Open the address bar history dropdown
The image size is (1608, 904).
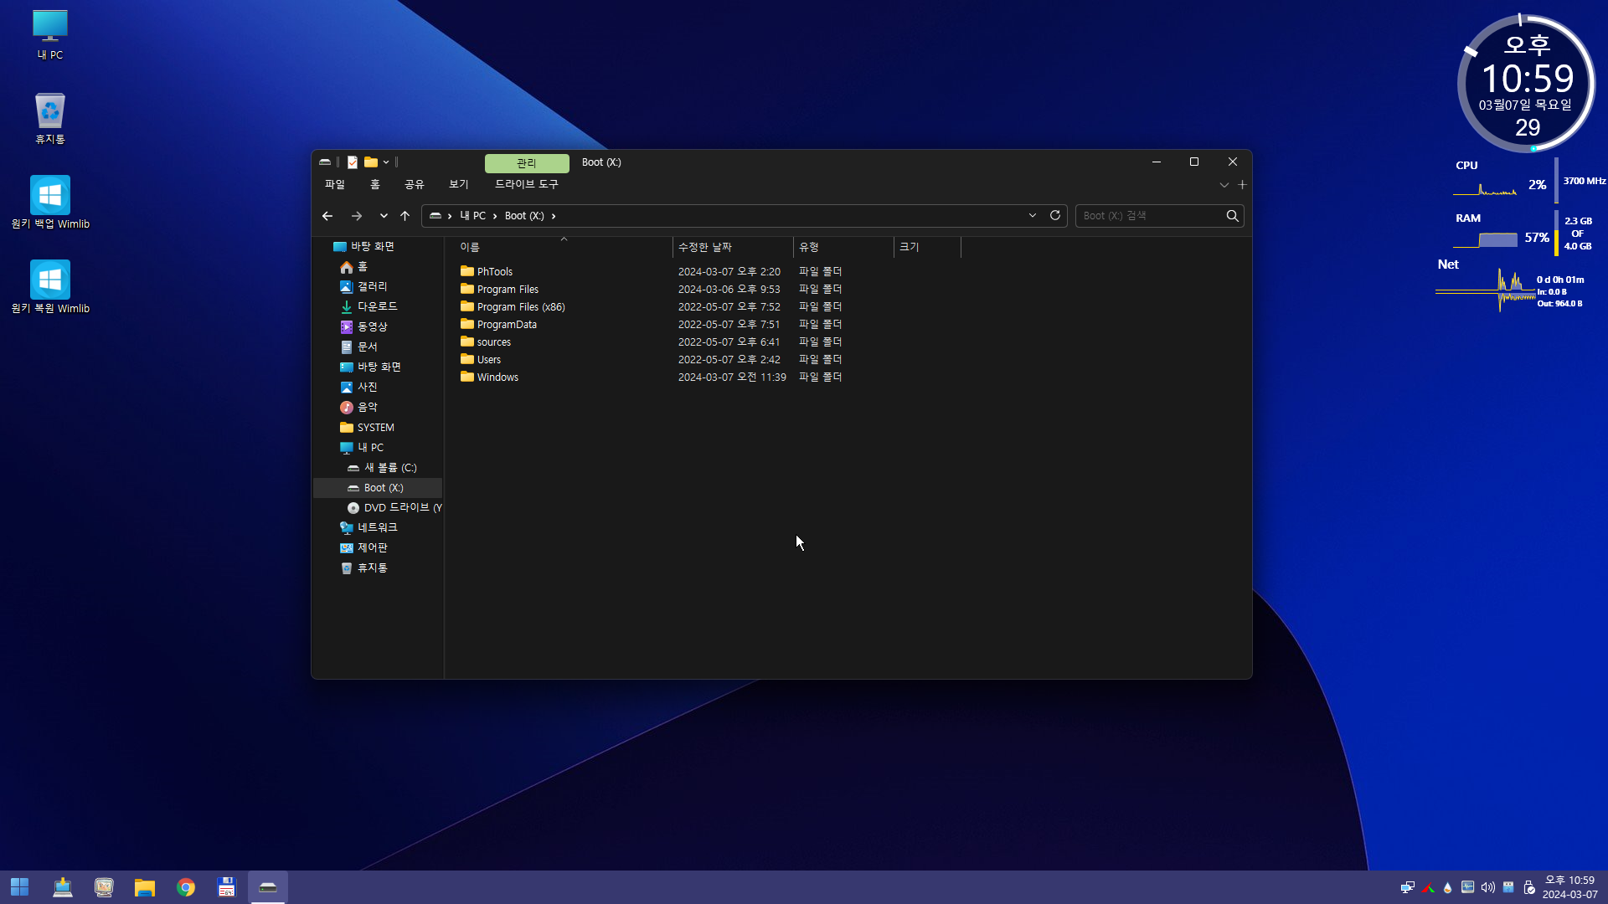pyautogui.click(x=1033, y=216)
